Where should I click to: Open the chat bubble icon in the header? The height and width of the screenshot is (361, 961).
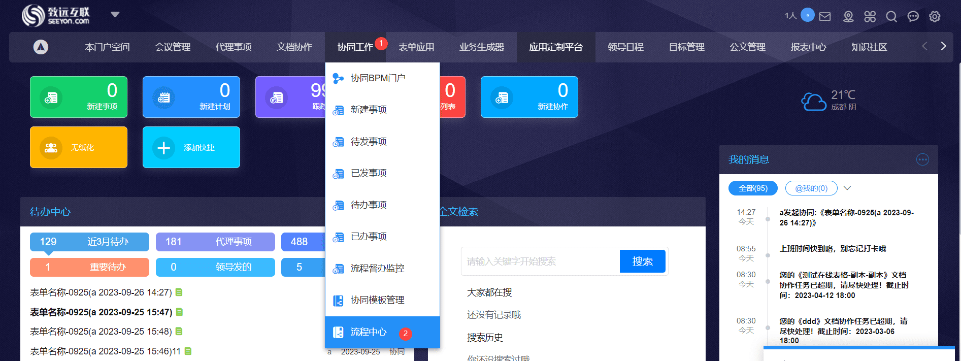(913, 17)
